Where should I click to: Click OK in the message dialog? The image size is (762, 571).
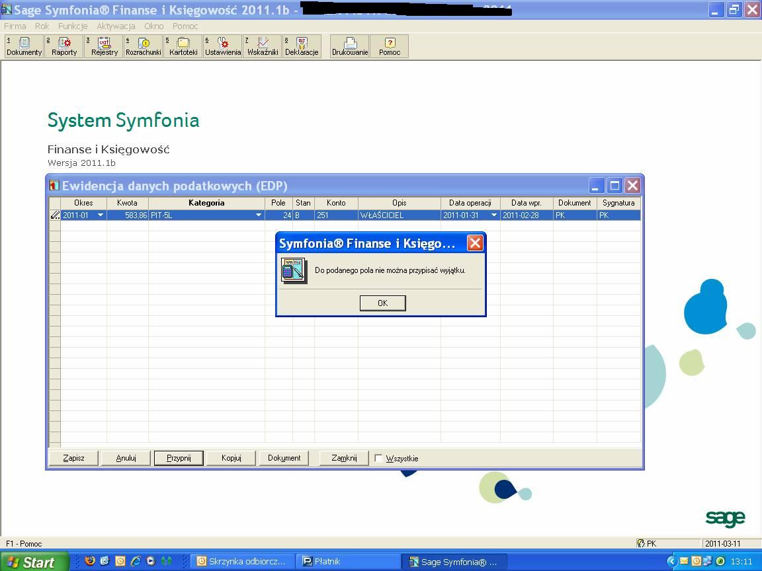382,303
